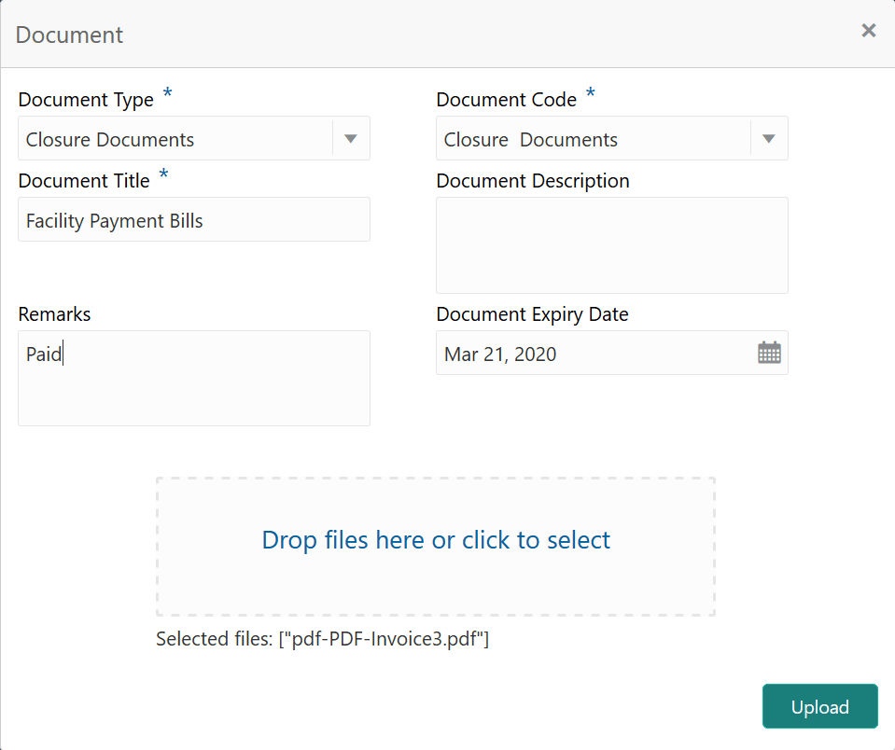Click the Upload button
This screenshot has width=895, height=750.
tap(819, 707)
